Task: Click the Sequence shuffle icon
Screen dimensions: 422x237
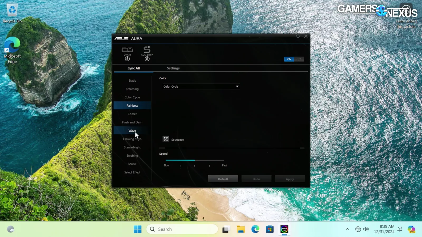Action: click(x=166, y=139)
